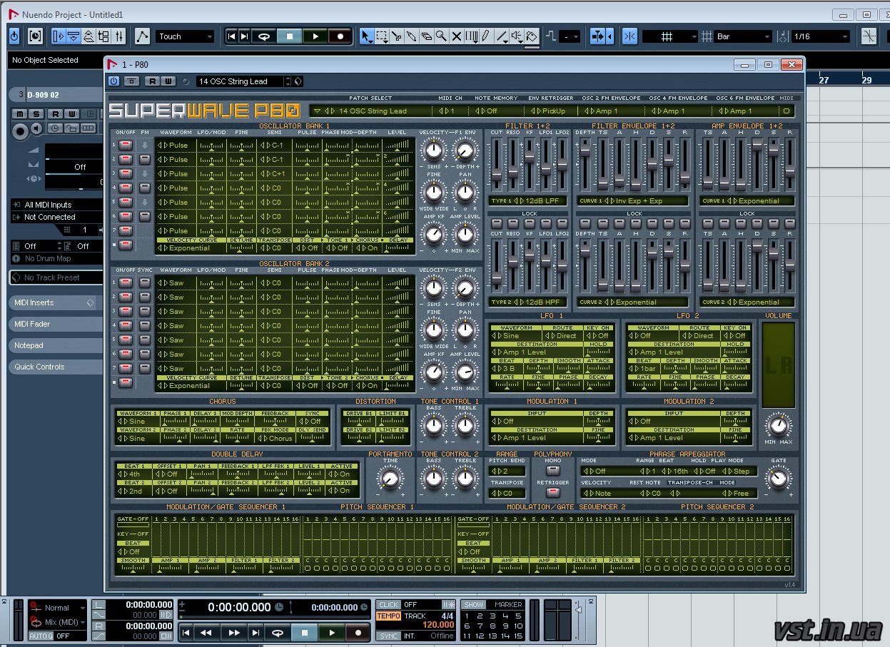890x647 pixels.
Task: Open Filter TYPE 2 12dB HPF selector
Action: pyautogui.click(x=527, y=302)
